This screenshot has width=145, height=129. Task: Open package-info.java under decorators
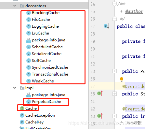pos(48,40)
